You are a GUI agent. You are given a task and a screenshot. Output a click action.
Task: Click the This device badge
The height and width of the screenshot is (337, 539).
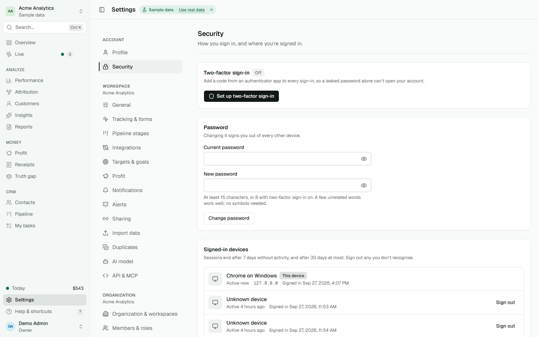pyautogui.click(x=293, y=276)
